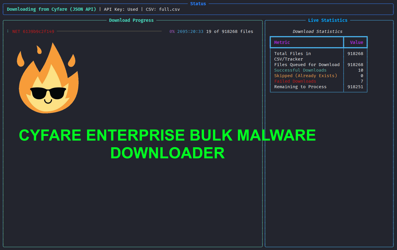Select the "NET 6139b9c2f149" task label
The width and height of the screenshot is (397, 250).
(x=33, y=31)
